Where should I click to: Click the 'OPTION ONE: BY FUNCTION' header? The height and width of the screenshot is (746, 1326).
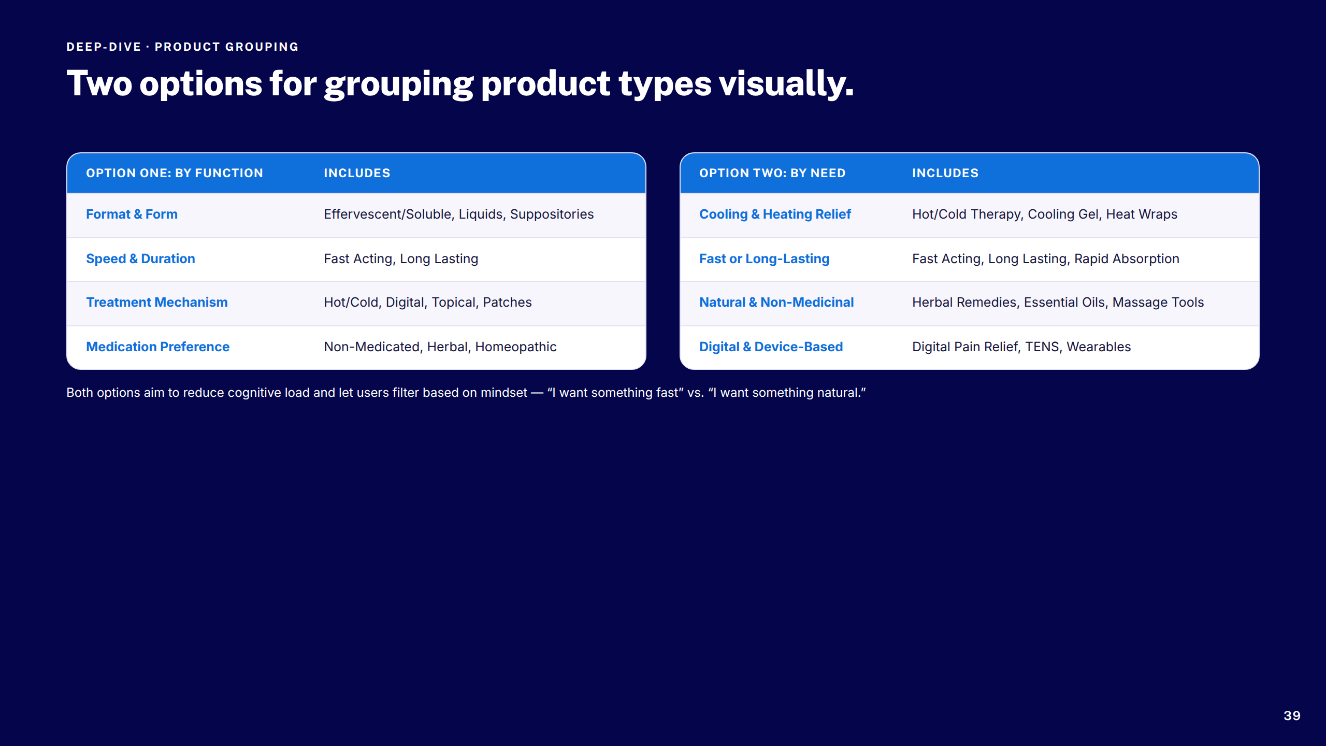(175, 173)
